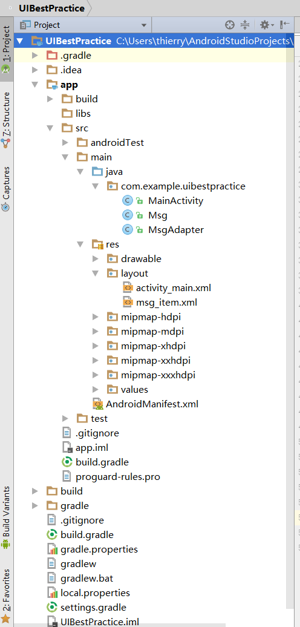Expand the drawable folder

point(96,258)
